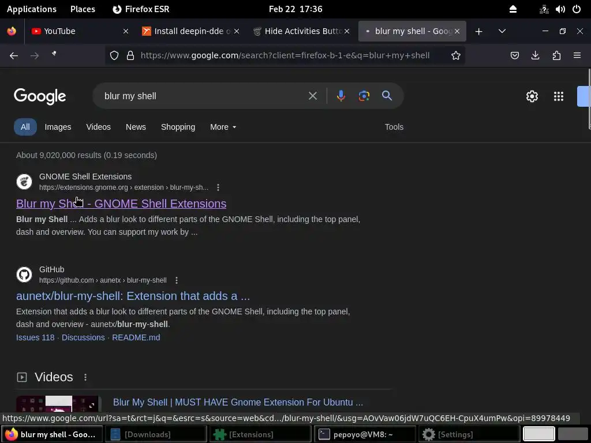Start a Google voice search with the microphone
Image resolution: width=591 pixels, height=443 pixels.
(341, 96)
